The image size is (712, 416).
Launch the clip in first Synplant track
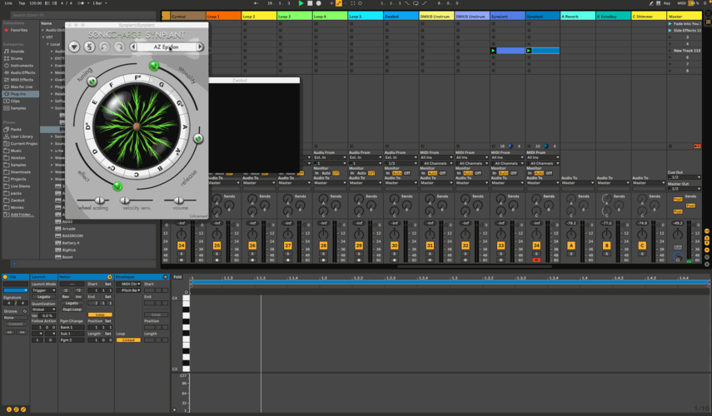pyautogui.click(x=493, y=51)
